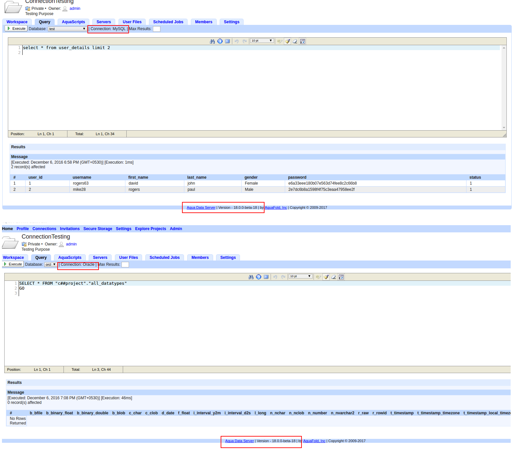Click the AquaFold, Inc link in lower footer
The width and height of the screenshot is (512, 468).
coord(314,441)
